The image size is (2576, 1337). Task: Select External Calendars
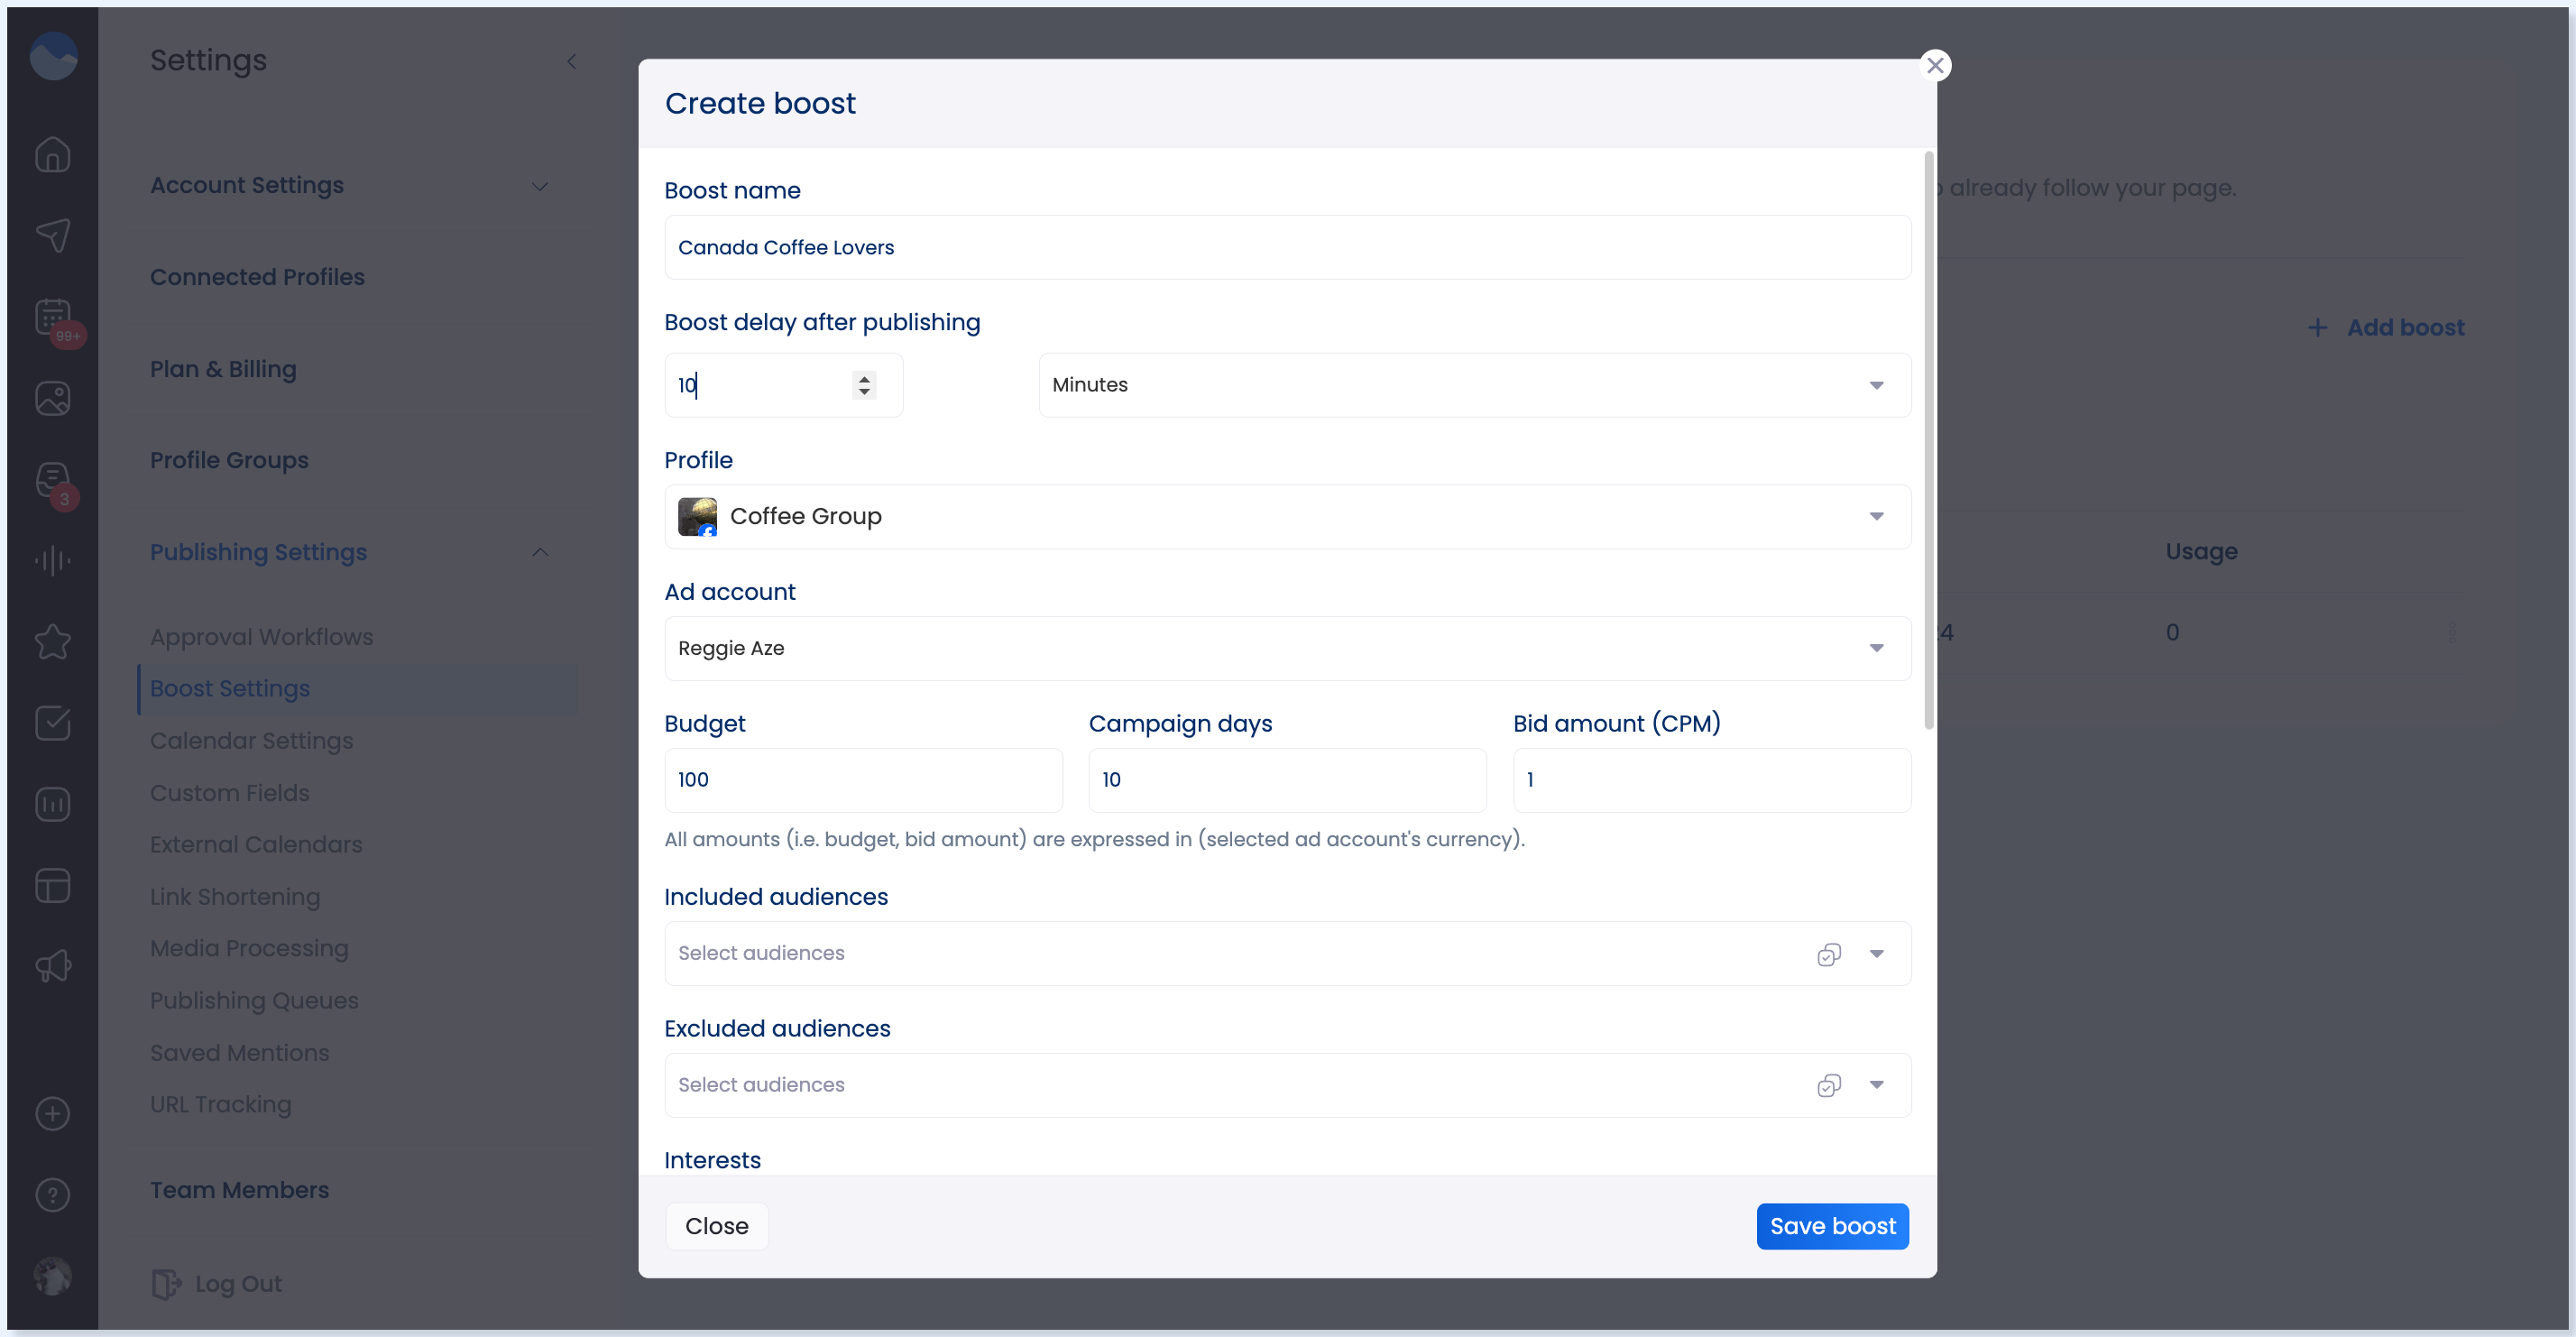[x=256, y=845]
